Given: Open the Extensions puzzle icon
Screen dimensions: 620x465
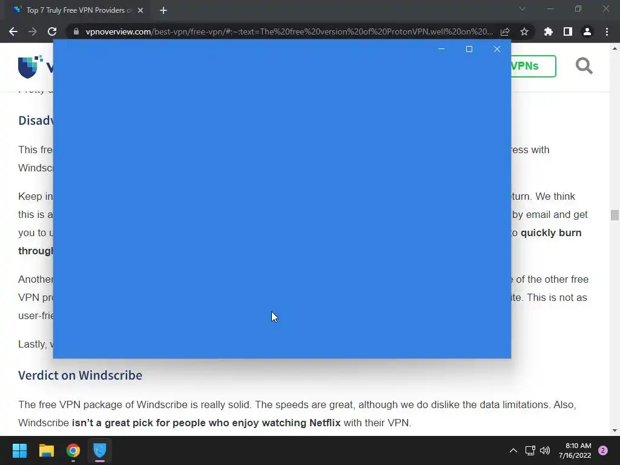Looking at the screenshot, I should [x=549, y=31].
